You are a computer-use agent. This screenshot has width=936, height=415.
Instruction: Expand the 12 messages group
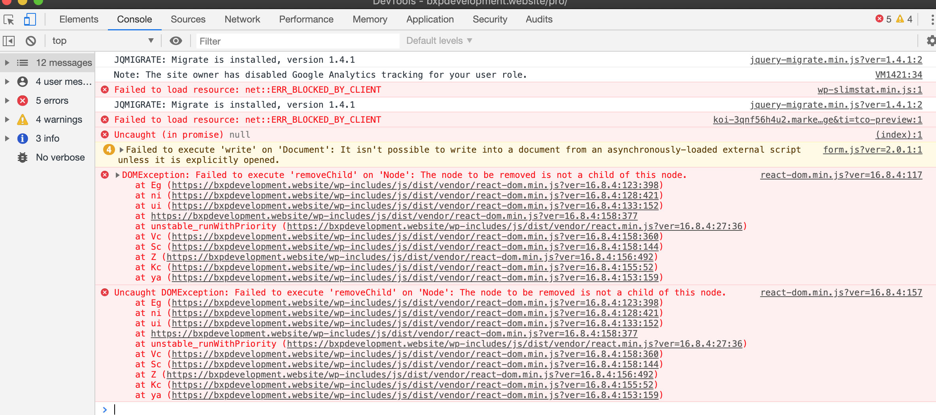pos(7,63)
